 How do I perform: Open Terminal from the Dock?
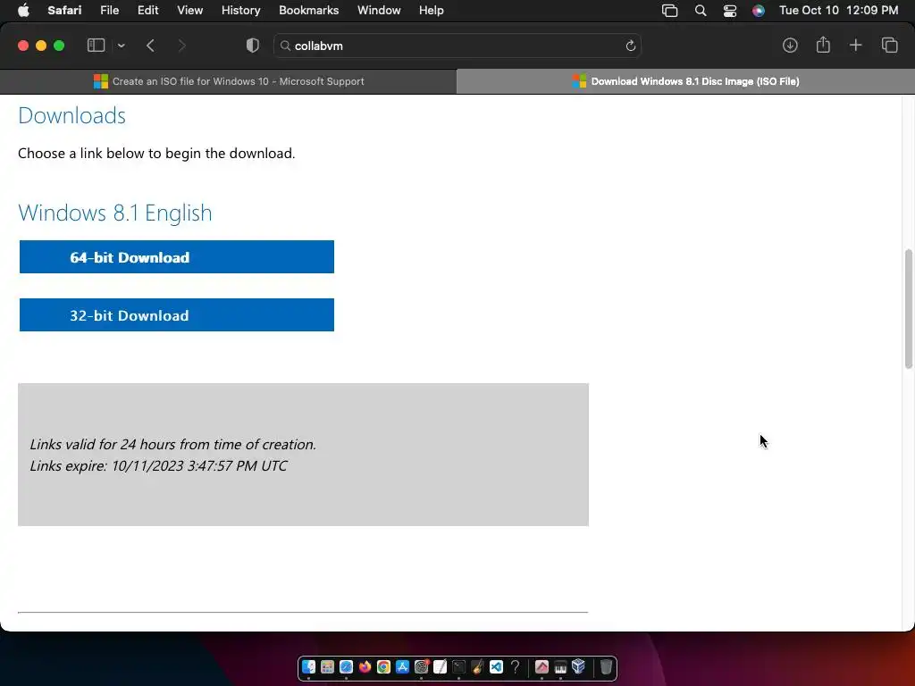458,666
